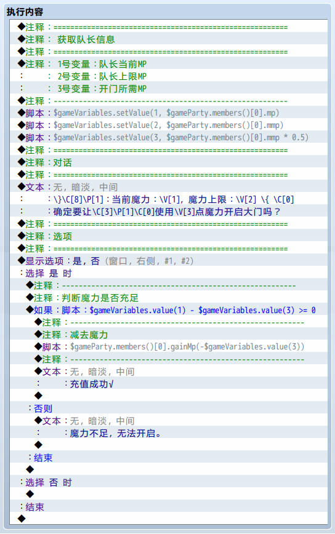
Task: Select the 执行内容 panel title
Action: tap(25, 12)
